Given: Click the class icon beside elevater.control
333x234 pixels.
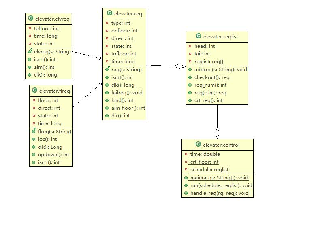Looking at the screenshot, I should 198,144.
